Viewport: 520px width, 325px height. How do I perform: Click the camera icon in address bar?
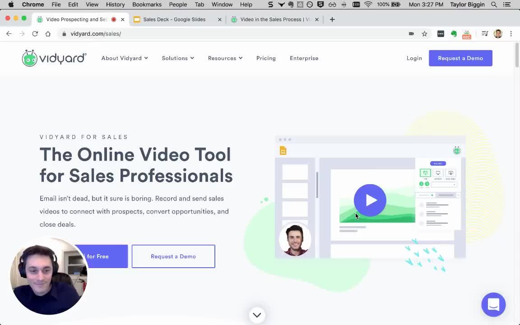pyautogui.click(x=411, y=33)
